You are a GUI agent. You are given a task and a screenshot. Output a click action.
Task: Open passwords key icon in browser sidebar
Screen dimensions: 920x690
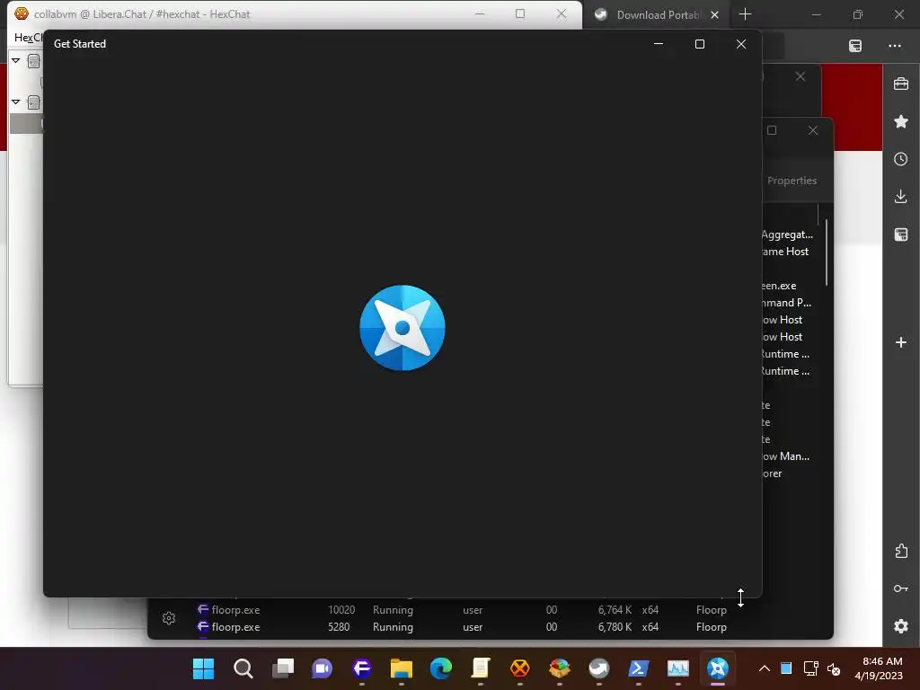click(900, 588)
